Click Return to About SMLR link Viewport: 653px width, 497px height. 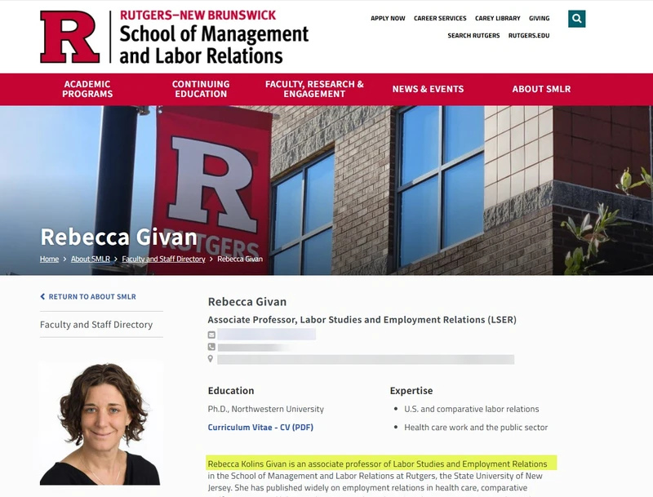coord(92,296)
